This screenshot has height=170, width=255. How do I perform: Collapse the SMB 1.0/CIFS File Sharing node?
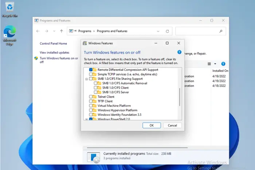click(x=87, y=79)
